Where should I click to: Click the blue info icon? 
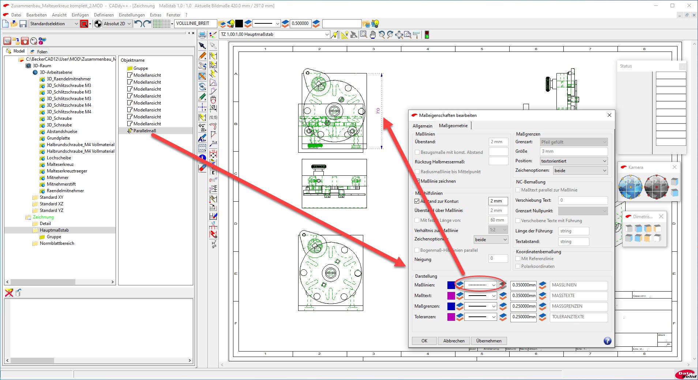coord(202,158)
